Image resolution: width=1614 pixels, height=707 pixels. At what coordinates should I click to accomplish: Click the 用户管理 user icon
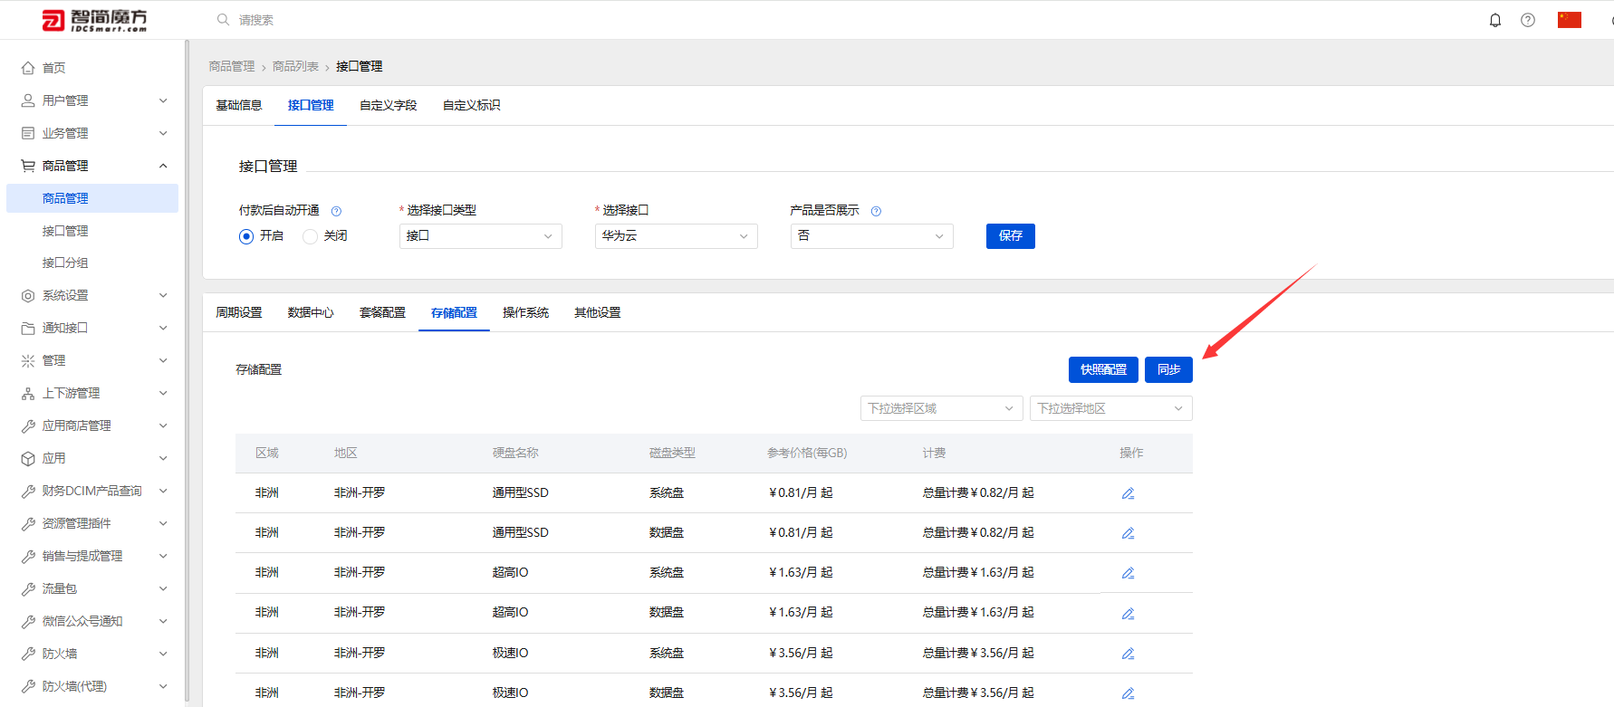[28, 100]
